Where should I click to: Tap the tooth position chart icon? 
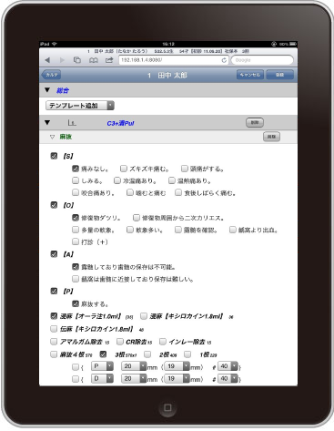coord(72,123)
